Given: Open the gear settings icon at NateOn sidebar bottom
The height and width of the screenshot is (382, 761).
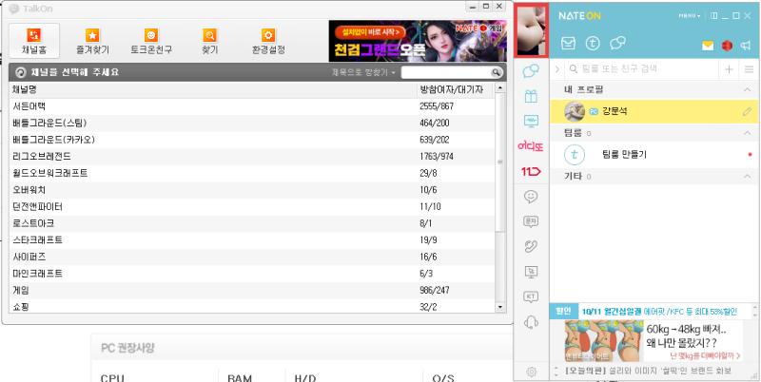Looking at the screenshot, I should [531, 372].
